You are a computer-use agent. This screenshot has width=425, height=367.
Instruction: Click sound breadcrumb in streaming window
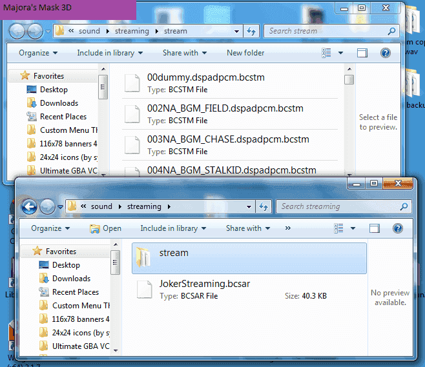pyautogui.click(x=101, y=206)
